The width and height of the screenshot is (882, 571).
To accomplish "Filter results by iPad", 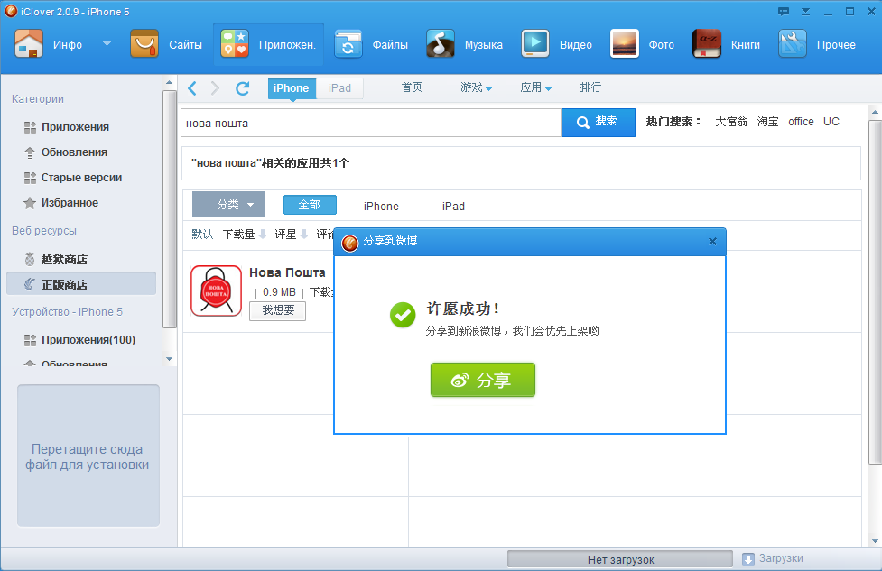I will pyautogui.click(x=453, y=207).
